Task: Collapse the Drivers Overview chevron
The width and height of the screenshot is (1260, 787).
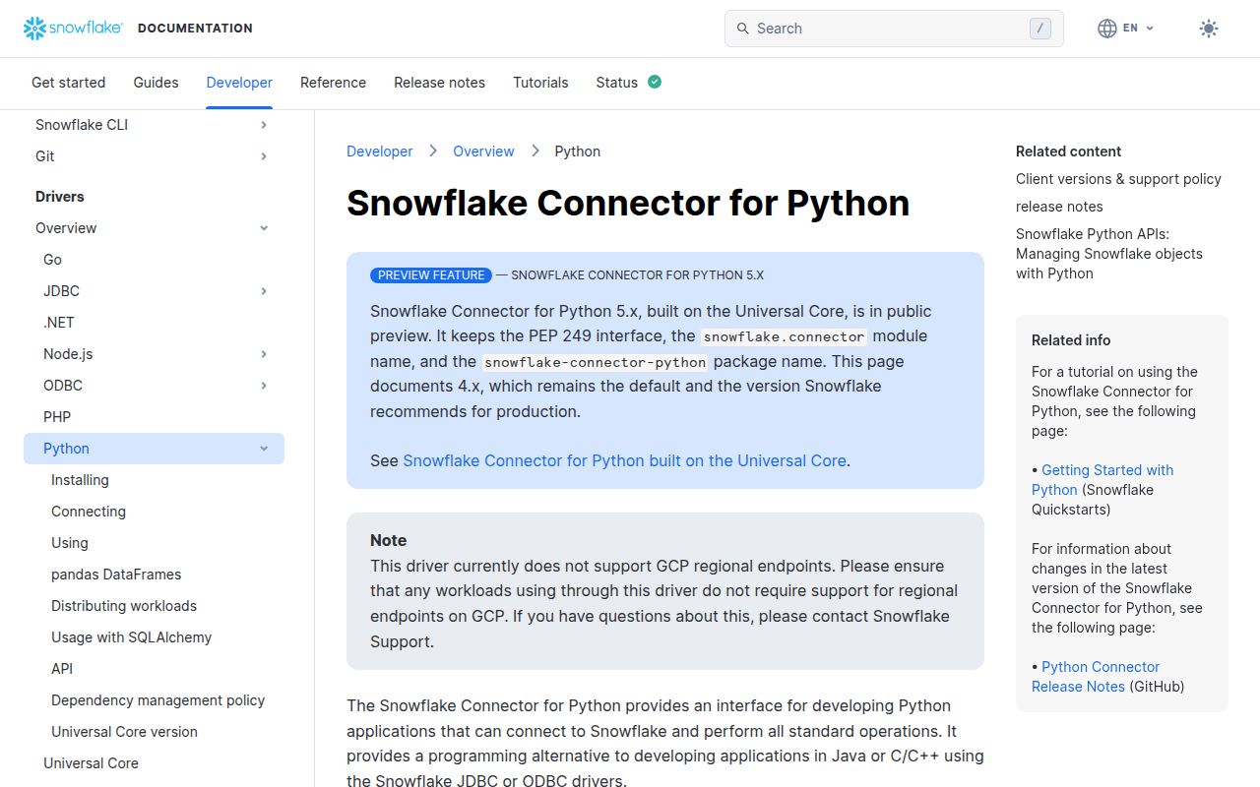Action: 264,228
